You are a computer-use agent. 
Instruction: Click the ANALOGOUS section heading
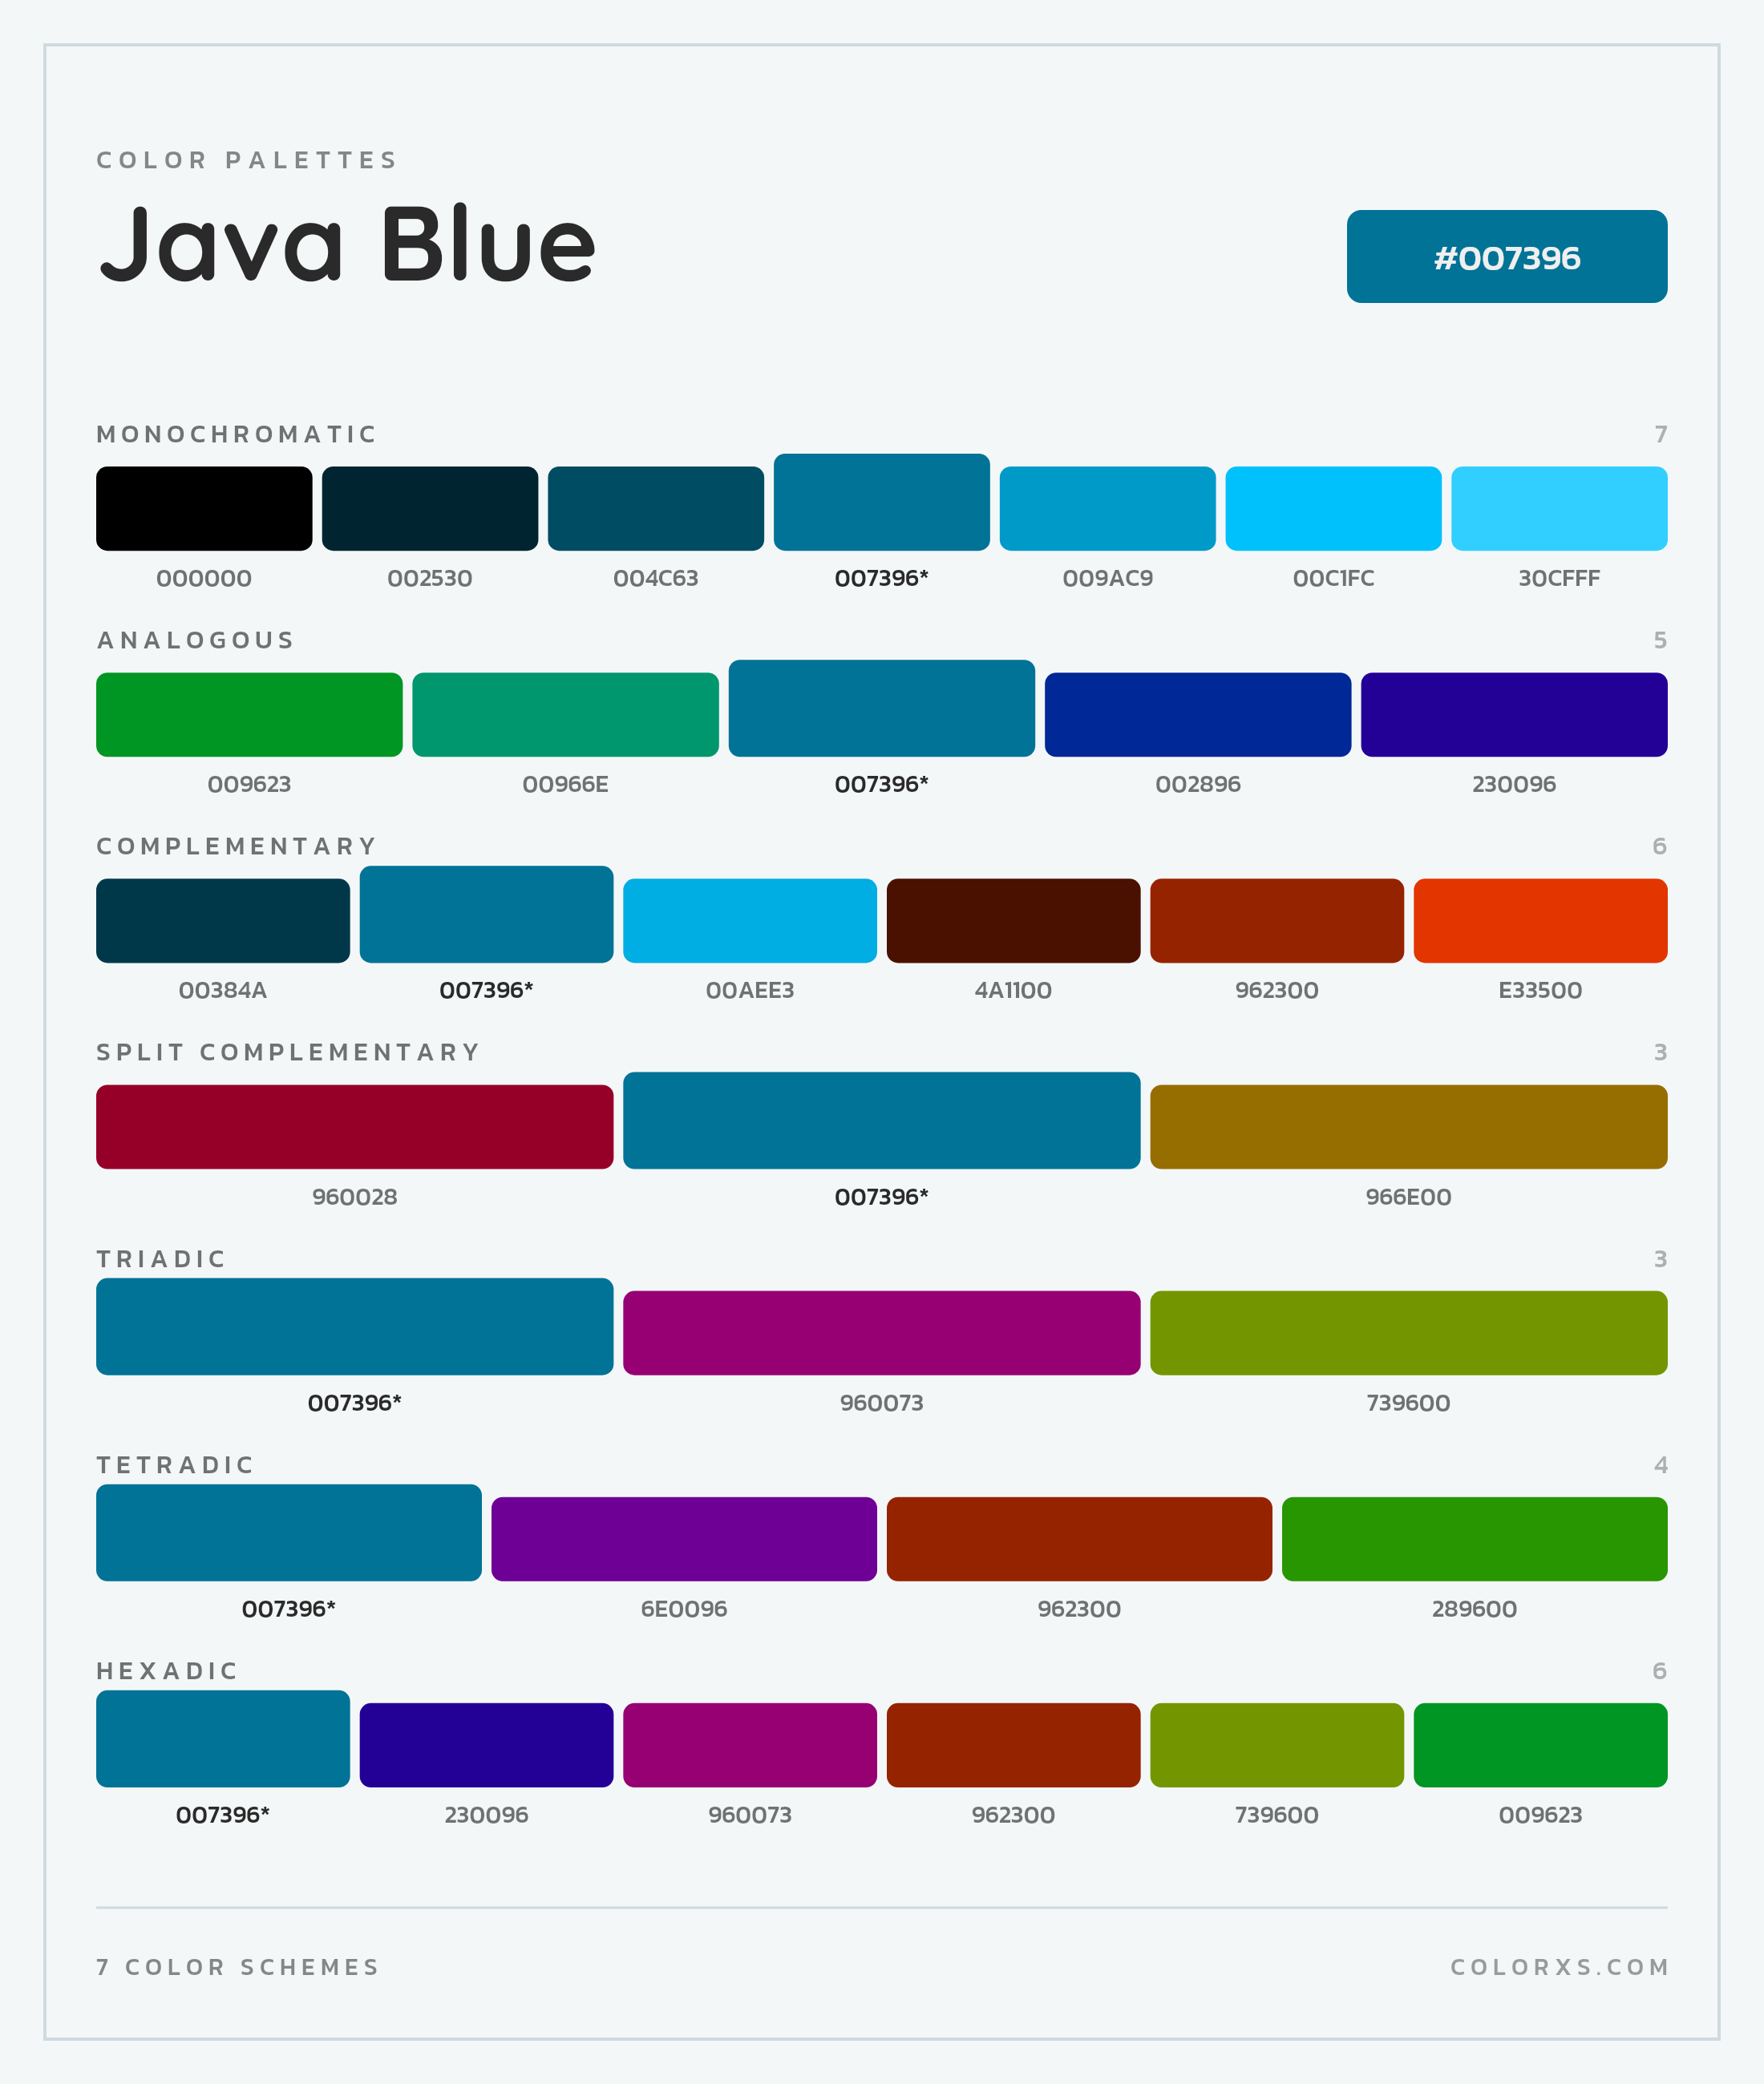[195, 640]
